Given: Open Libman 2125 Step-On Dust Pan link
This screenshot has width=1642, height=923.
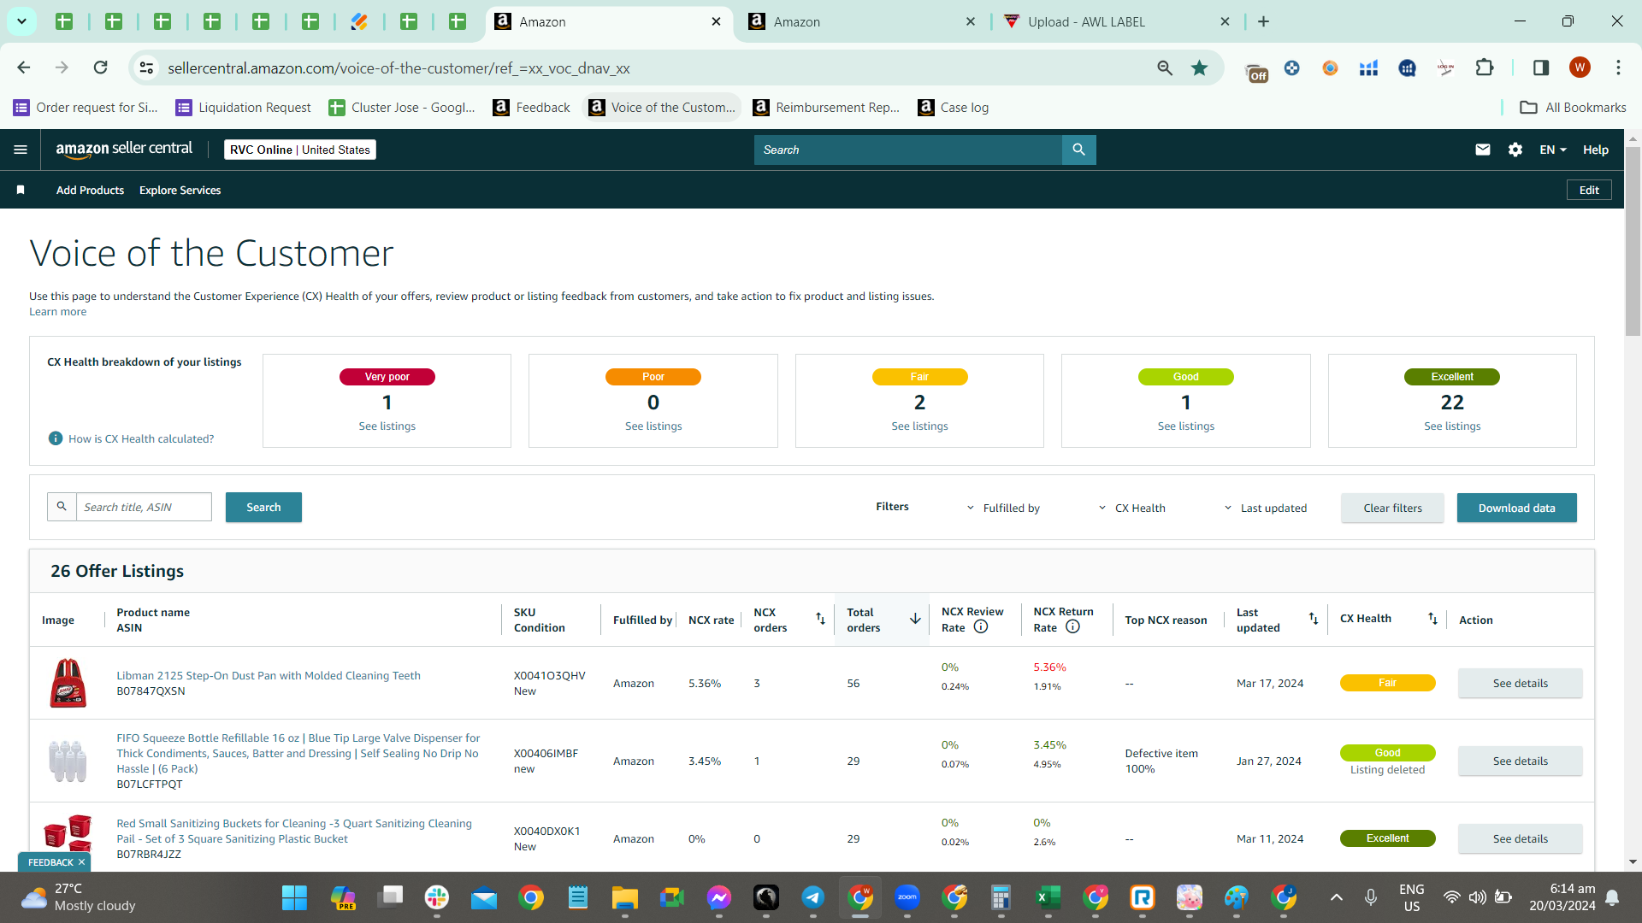Looking at the screenshot, I should coord(269,675).
